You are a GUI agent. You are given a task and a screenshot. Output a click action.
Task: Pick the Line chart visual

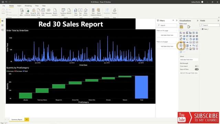(181, 36)
